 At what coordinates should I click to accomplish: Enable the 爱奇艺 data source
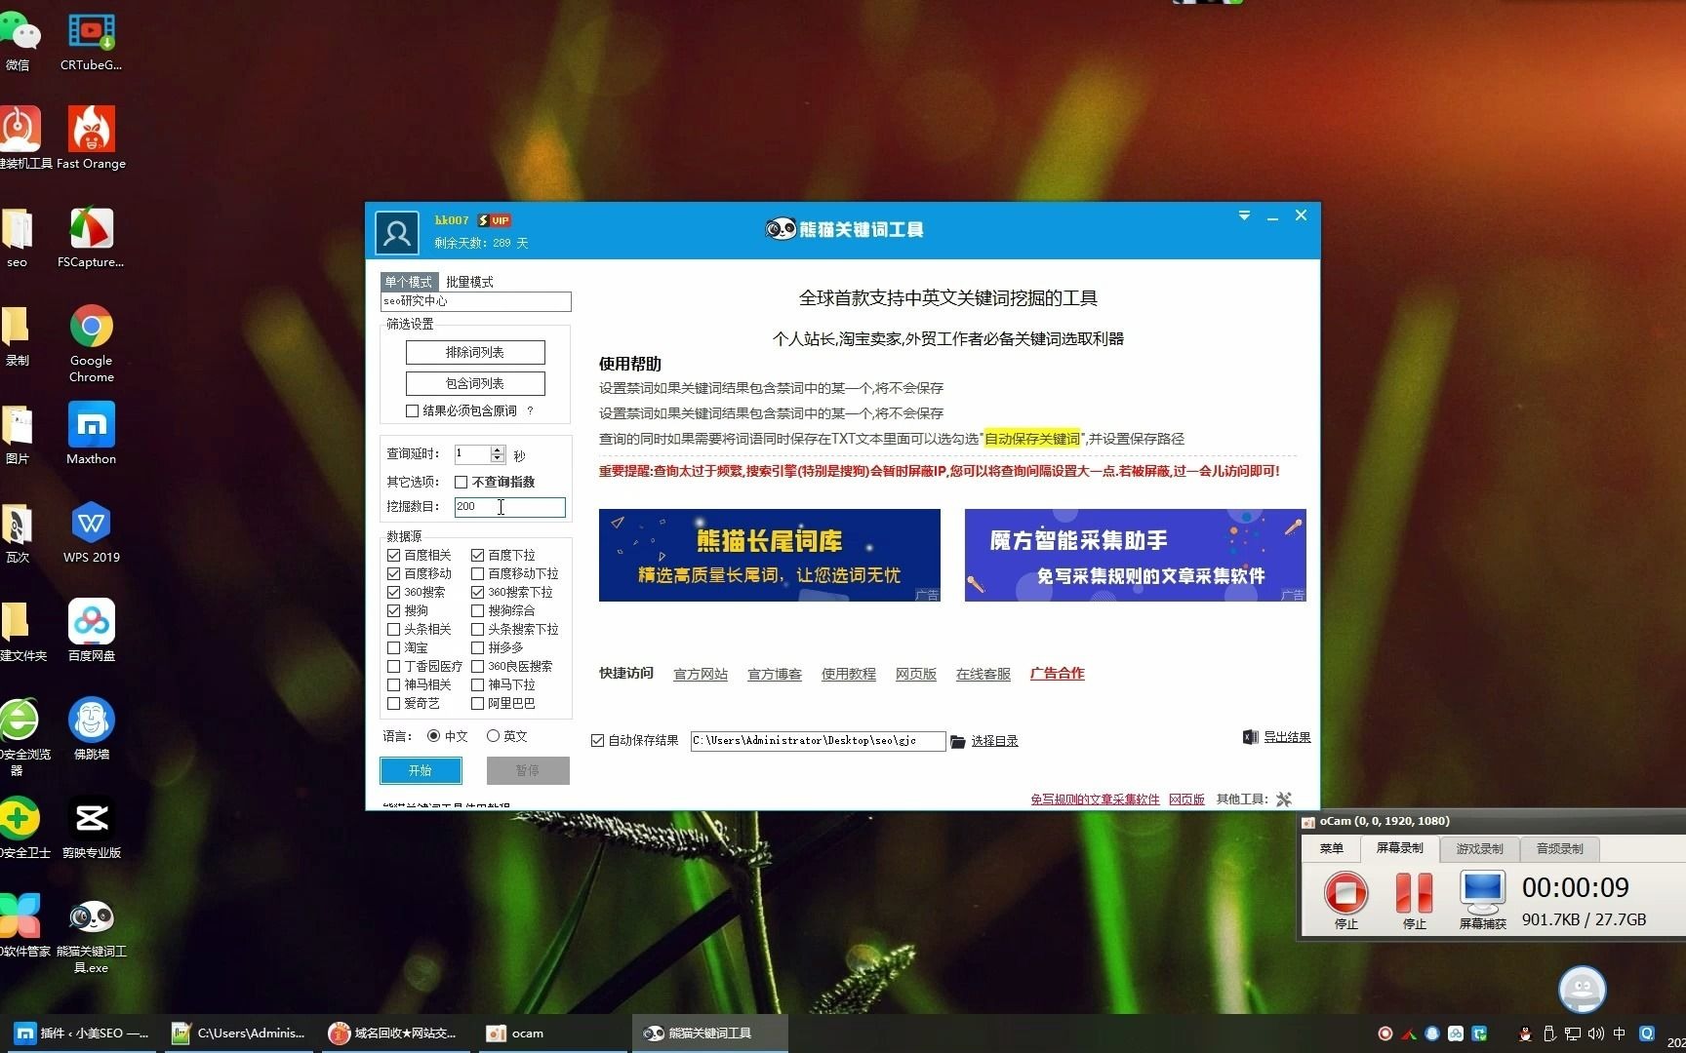click(x=394, y=703)
